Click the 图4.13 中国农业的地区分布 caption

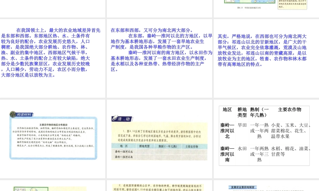pos(249,8)
